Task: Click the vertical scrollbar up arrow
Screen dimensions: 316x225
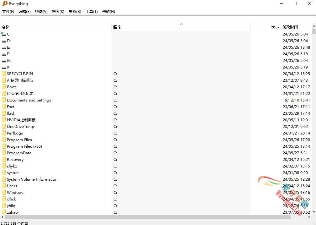Action: tap(314, 26)
